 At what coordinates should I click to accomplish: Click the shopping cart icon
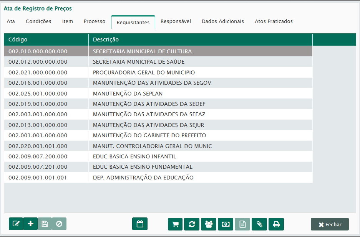(175, 224)
